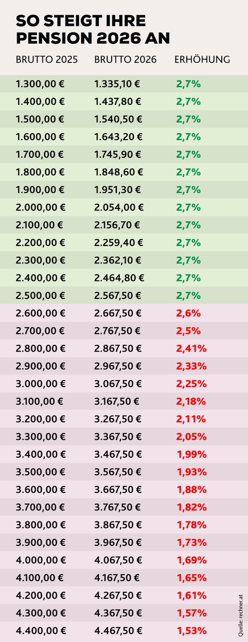The height and width of the screenshot is (642, 248).
Task: Click the 'BRUTTO 2026' column header
Action: [x=125, y=60]
